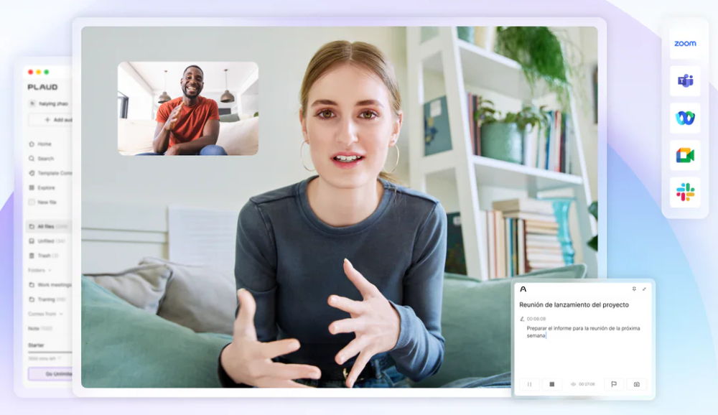Click the smiling man's video thumbnail
This screenshot has height=415, width=718.
187,108
